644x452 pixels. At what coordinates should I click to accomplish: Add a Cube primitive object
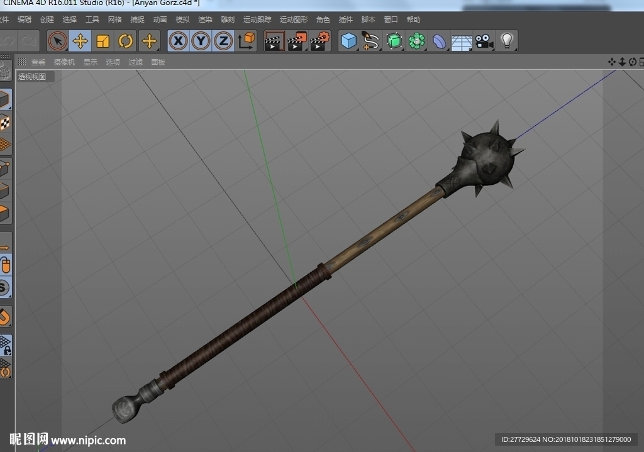(x=348, y=41)
